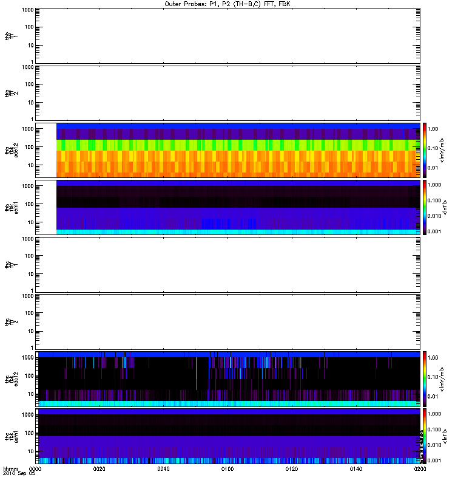Click the y-axis title of the topmost thb panel
The width and height of the screenshot is (455, 486).
point(11,36)
